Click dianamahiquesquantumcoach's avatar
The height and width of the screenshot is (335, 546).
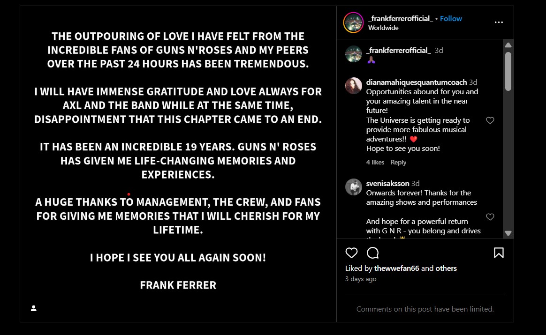(354, 86)
